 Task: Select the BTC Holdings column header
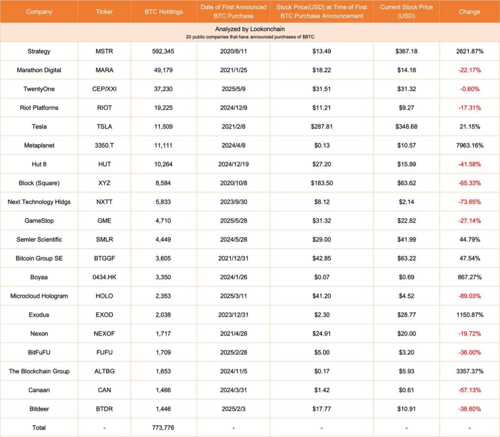[x=164, y=12]
